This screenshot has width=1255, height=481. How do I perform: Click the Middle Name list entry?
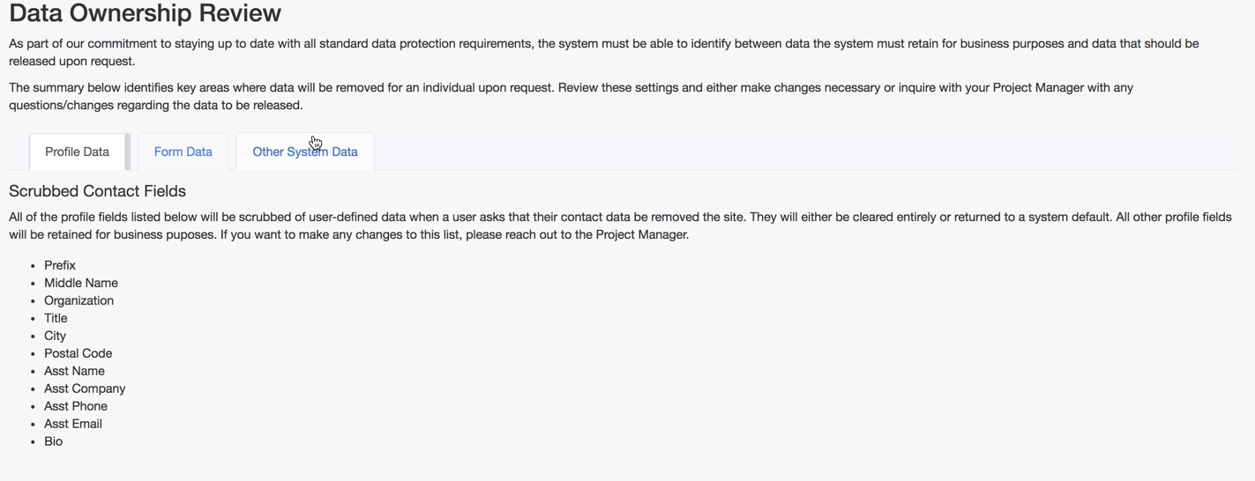[81, 283]
